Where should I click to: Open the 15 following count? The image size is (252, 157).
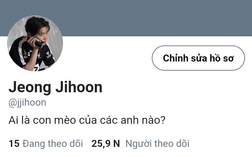(x=14, y=143)
